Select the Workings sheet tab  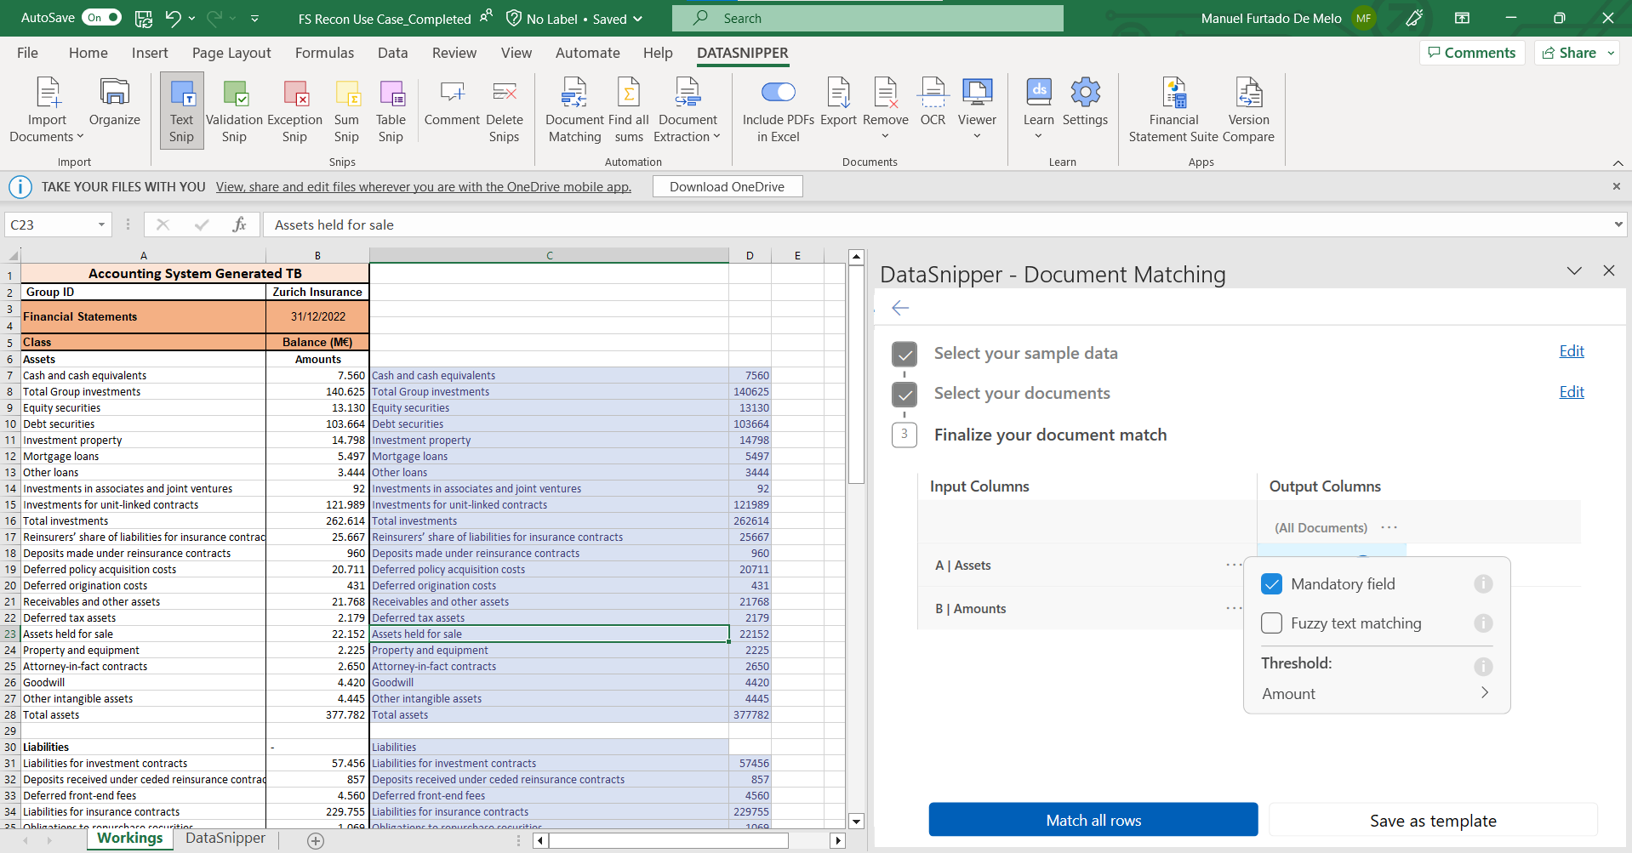tap(129, 838)
